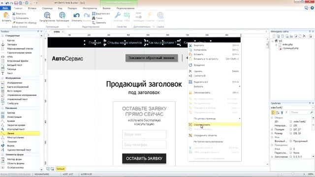Click Вырезать scissors in the ribbon clipboard group

[x=19, y=14]
